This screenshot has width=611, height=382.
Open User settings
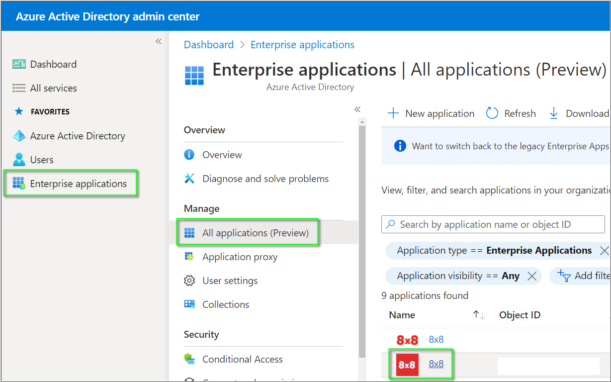[230, 281]
